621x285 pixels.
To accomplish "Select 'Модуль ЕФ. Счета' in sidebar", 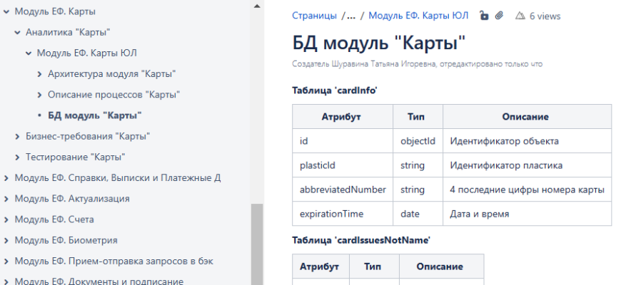I will 54,219.
